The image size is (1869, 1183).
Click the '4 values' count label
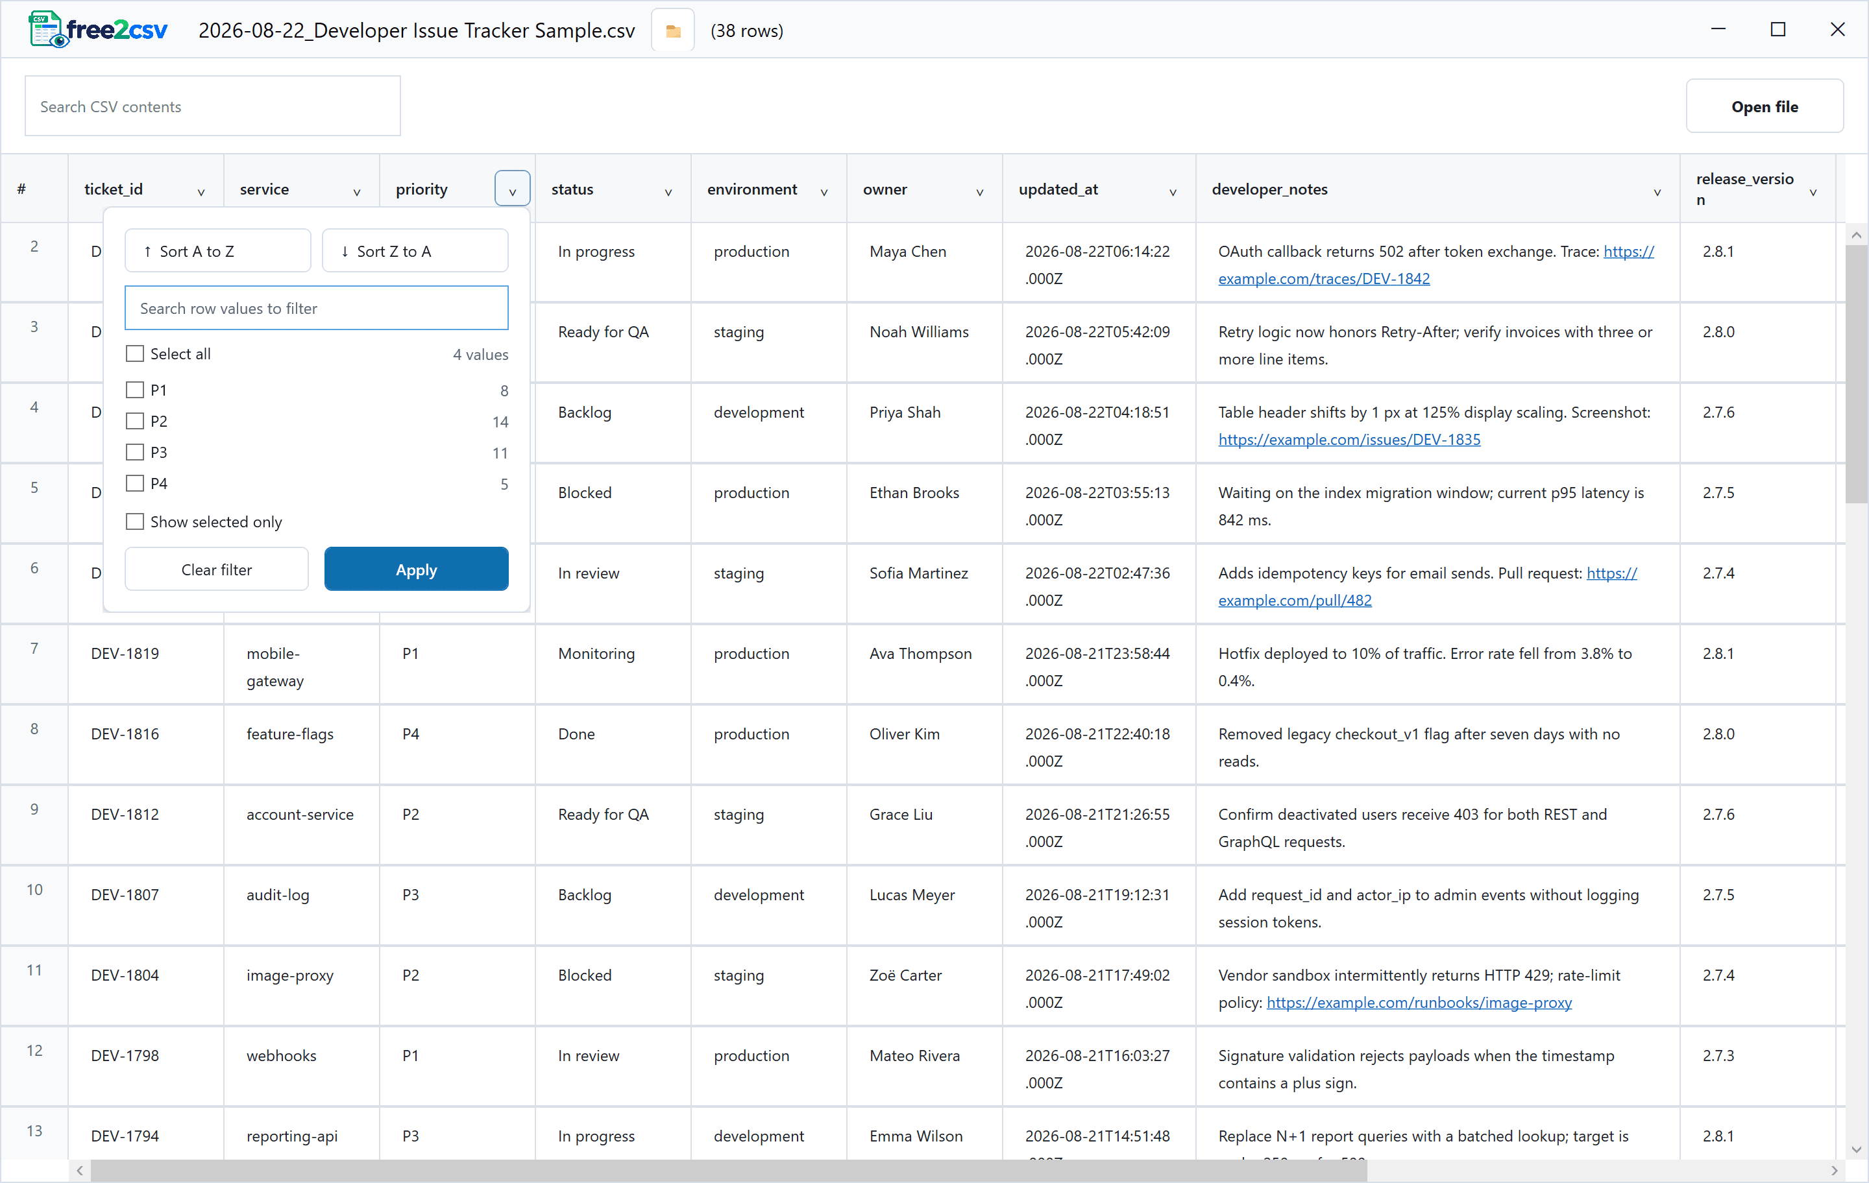point(480,355)
